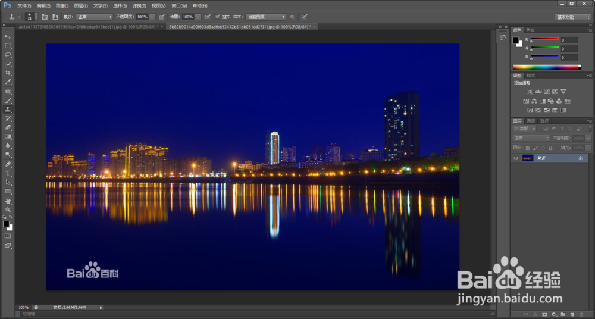The height and width of the screenshot is (319, 595).
Task: Toggle lock all in Layers panel
Action: [550, 148]
